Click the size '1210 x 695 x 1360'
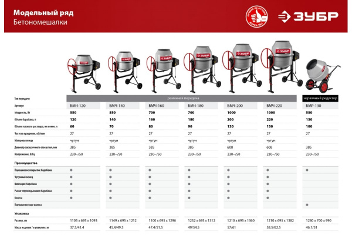 point(241,221)
